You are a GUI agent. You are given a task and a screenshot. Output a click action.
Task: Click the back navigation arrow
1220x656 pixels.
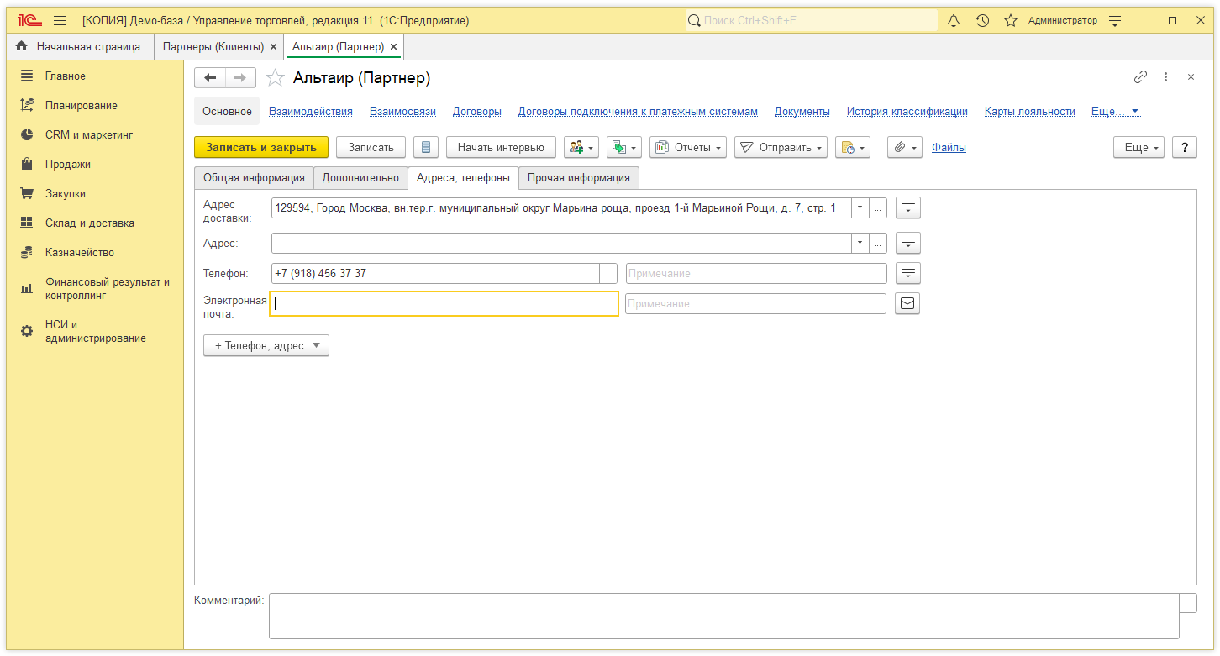pos(210,78)
